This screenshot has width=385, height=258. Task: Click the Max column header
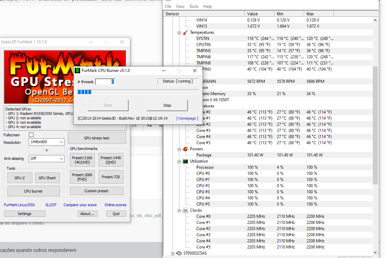click(319, 14)
